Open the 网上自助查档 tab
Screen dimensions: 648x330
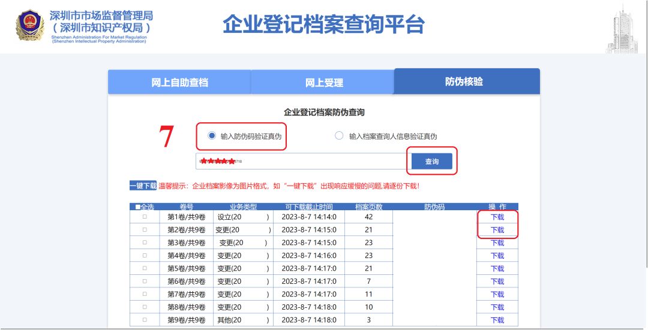click(179, 82)
